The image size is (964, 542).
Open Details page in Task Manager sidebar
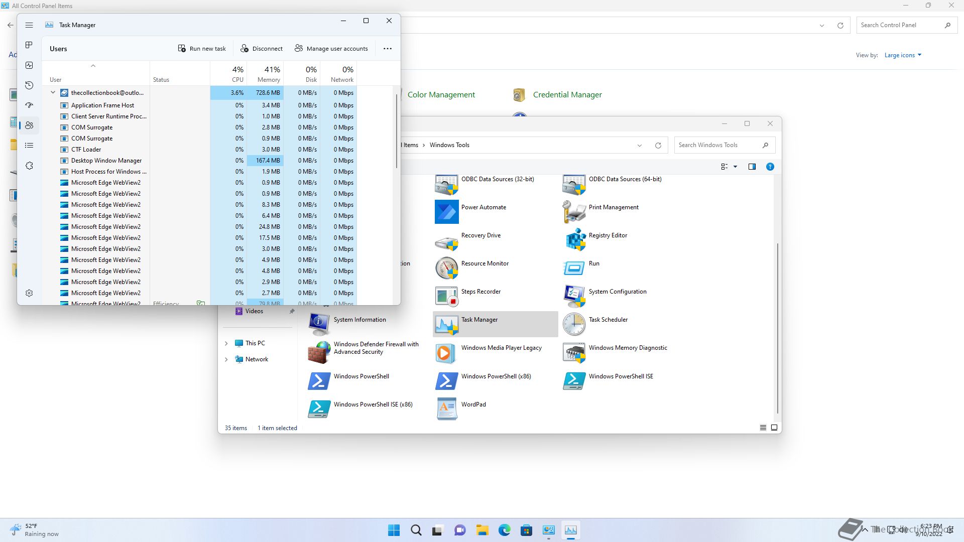point(29,146)
